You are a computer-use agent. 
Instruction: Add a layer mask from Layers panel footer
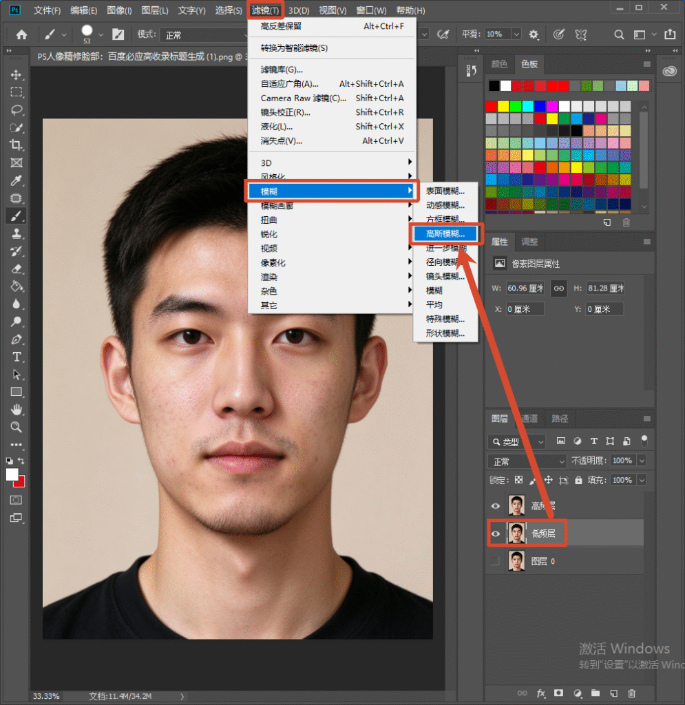(x=559, y=693)
